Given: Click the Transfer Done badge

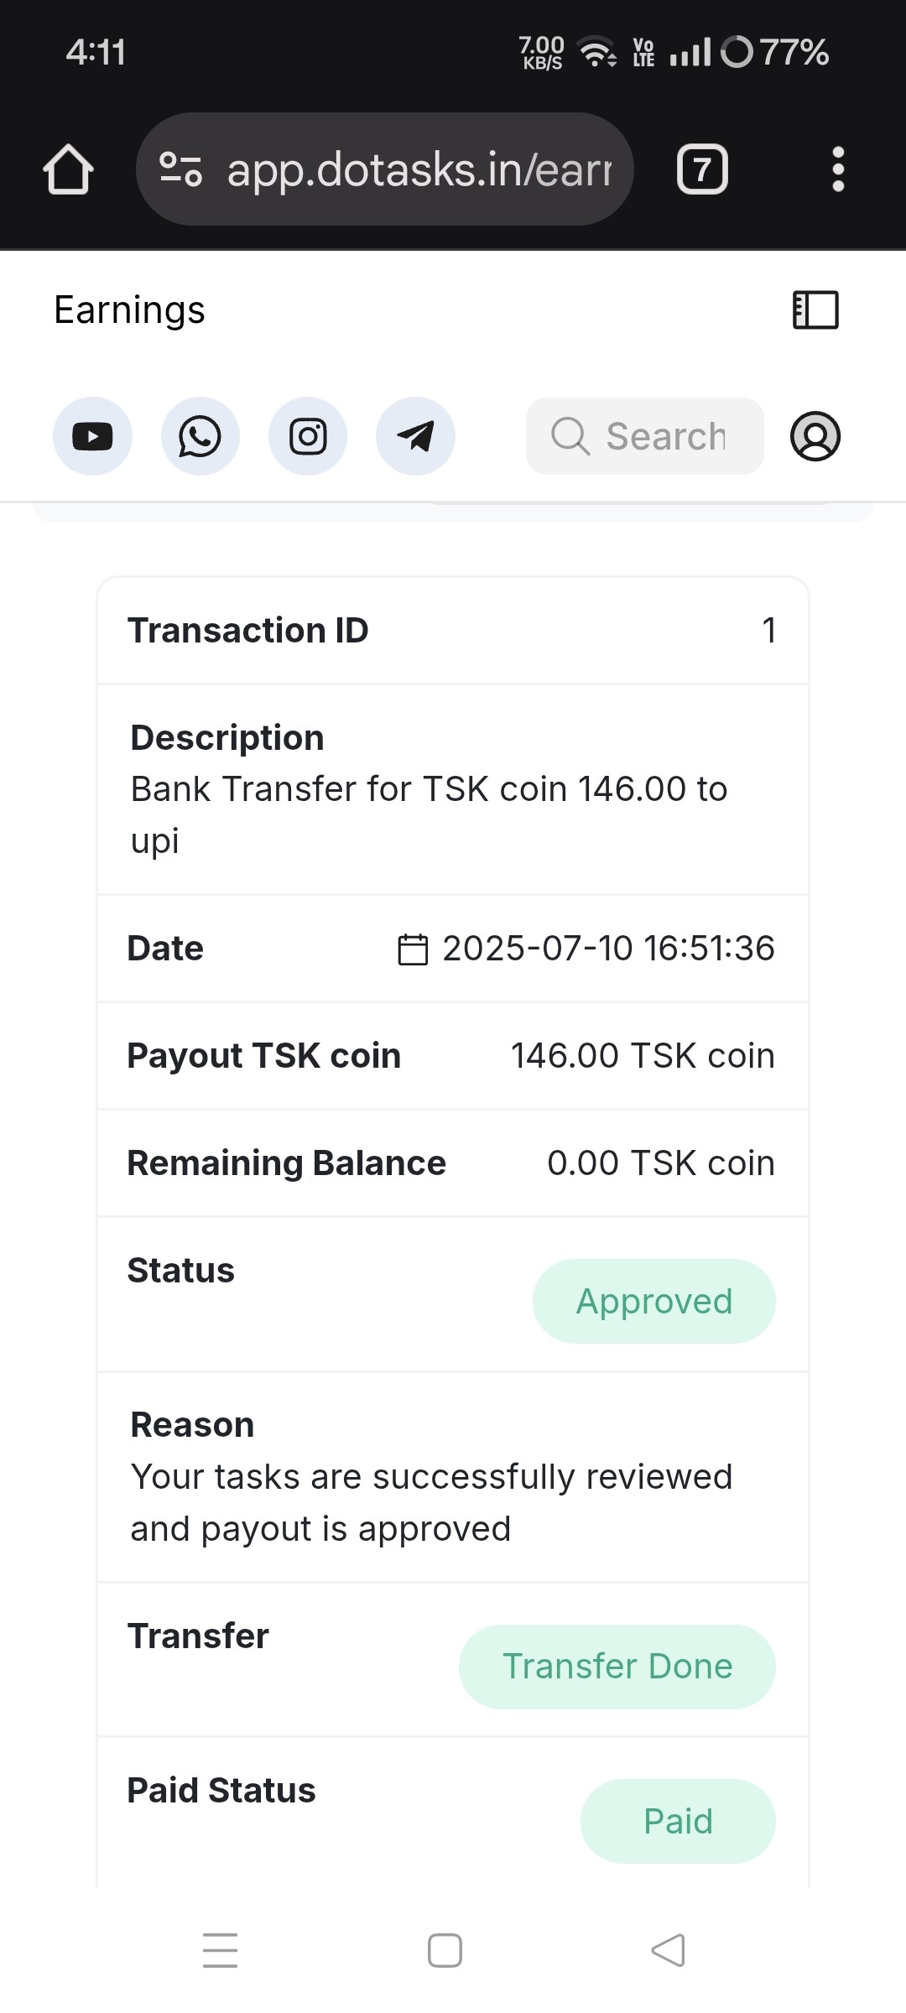Looking at the screenshot, I should [x=617, y=1667].
